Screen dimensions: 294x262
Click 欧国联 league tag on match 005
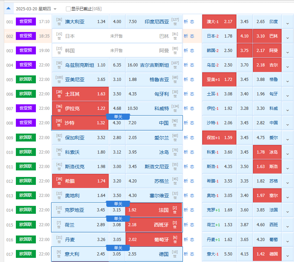(x=26, y=79)
